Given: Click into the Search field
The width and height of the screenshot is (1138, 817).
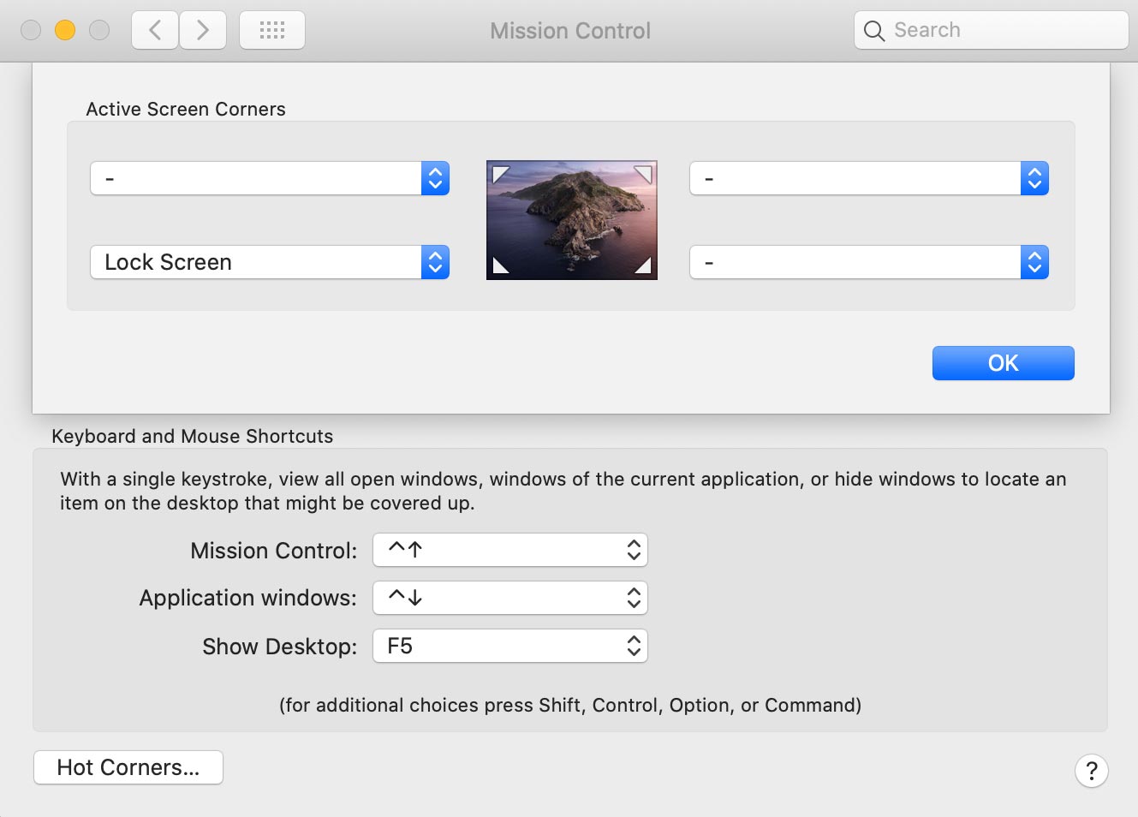Looking at the screenshot, I should (x=992, y=31).
